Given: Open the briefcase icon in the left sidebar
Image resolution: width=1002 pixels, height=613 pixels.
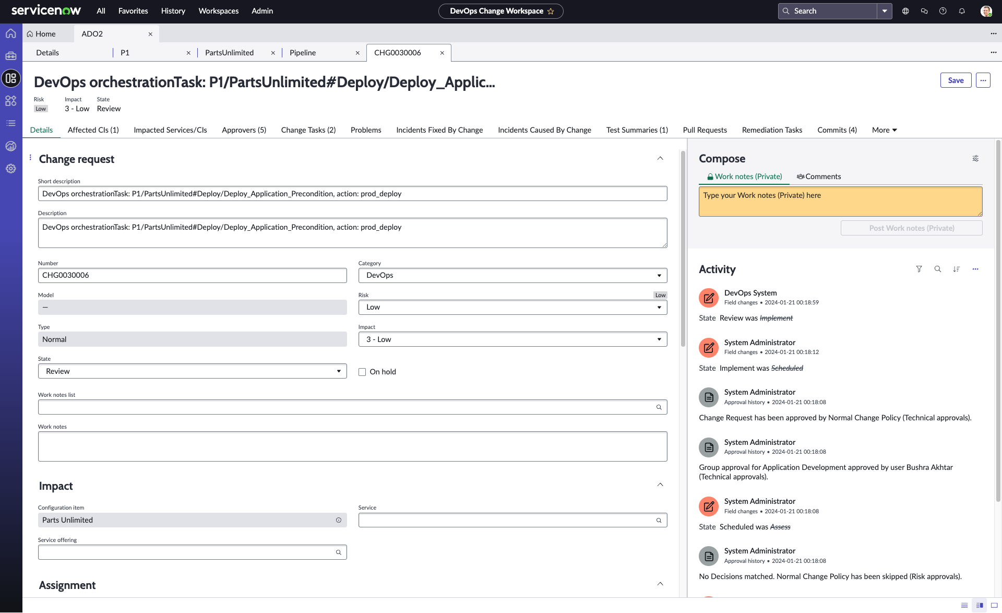Looking at the screenshot, I should pos(11,56).
